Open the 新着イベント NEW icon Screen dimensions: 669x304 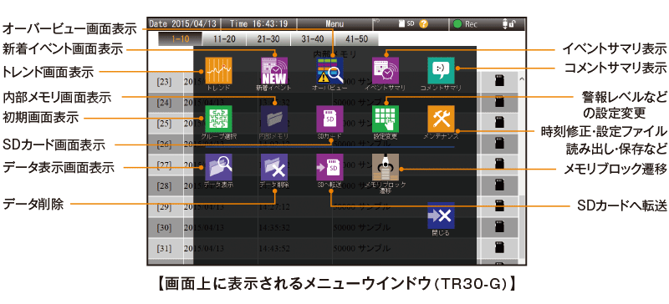tap(274, 70)
